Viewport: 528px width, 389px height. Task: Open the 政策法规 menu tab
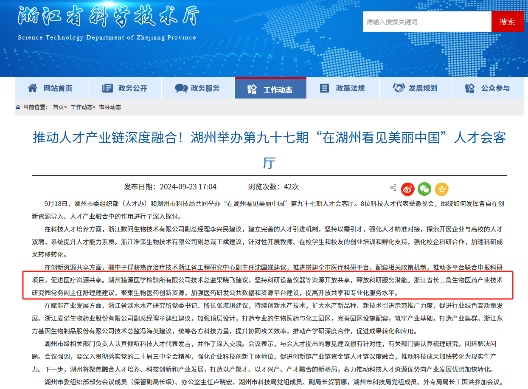(343, 88)
